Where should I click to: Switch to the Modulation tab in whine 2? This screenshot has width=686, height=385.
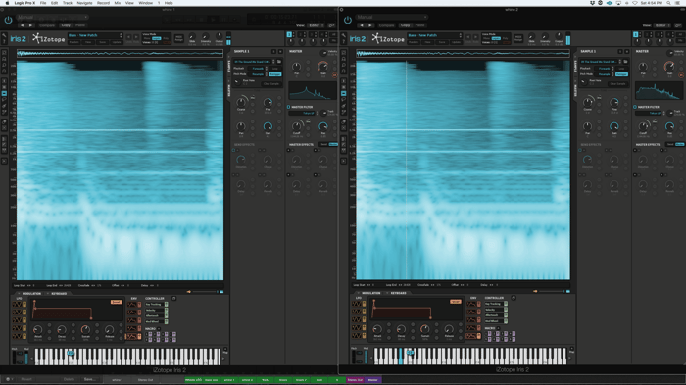coord(371,293)
